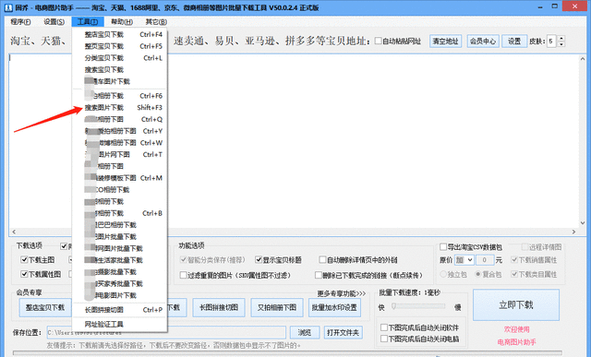
Task: Select the 复合包 radio button
Action: point(478,274)
